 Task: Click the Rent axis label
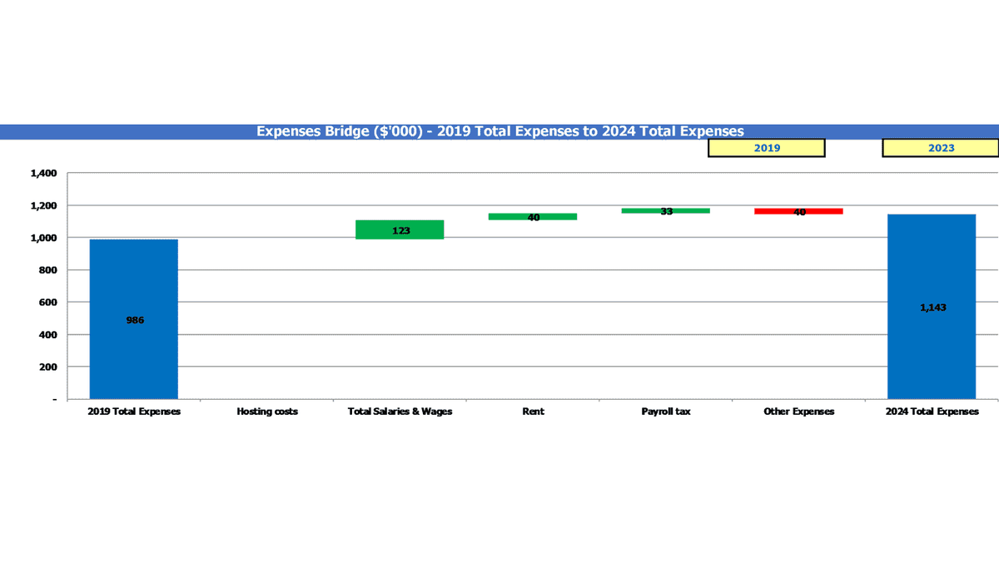click(533, 412)
